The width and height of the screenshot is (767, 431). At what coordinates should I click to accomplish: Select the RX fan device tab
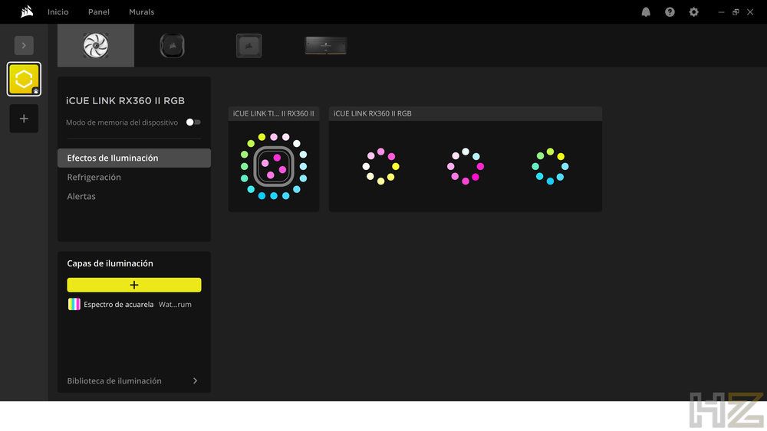96,45
